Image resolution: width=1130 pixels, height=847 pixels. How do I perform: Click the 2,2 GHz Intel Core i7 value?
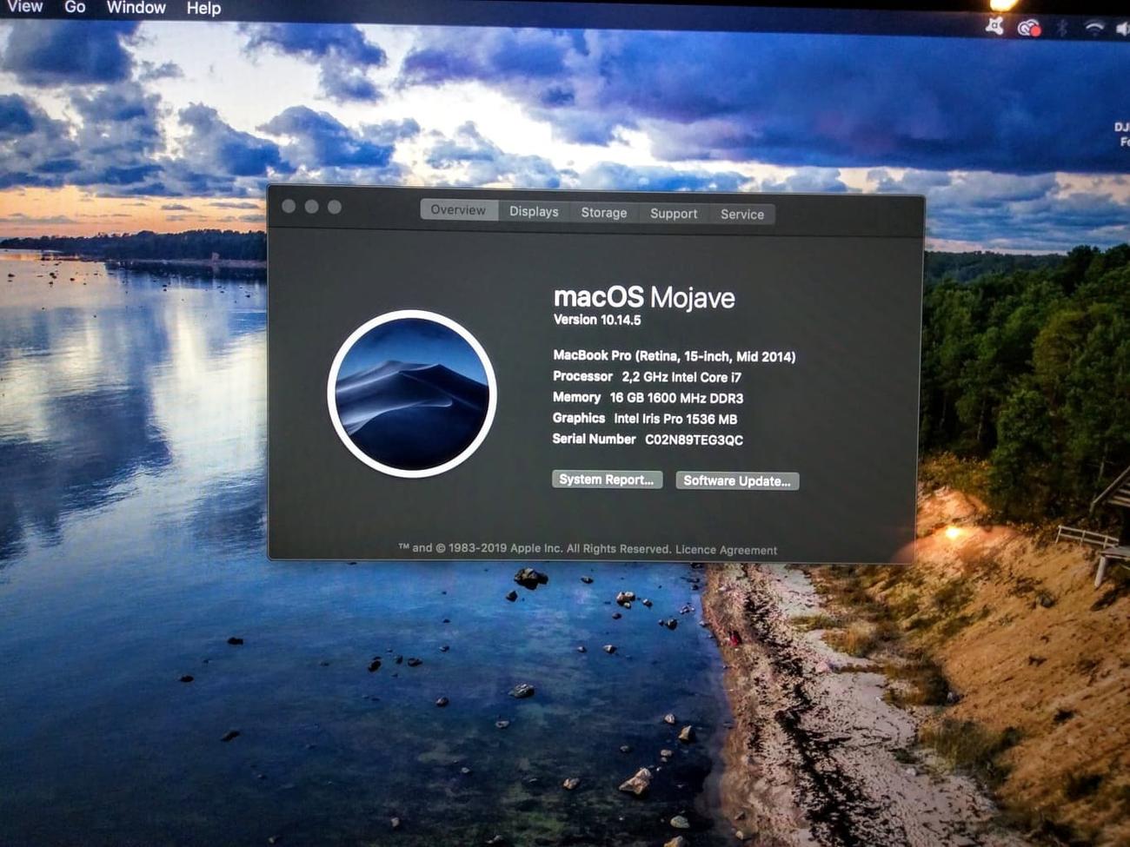(681, 377)
